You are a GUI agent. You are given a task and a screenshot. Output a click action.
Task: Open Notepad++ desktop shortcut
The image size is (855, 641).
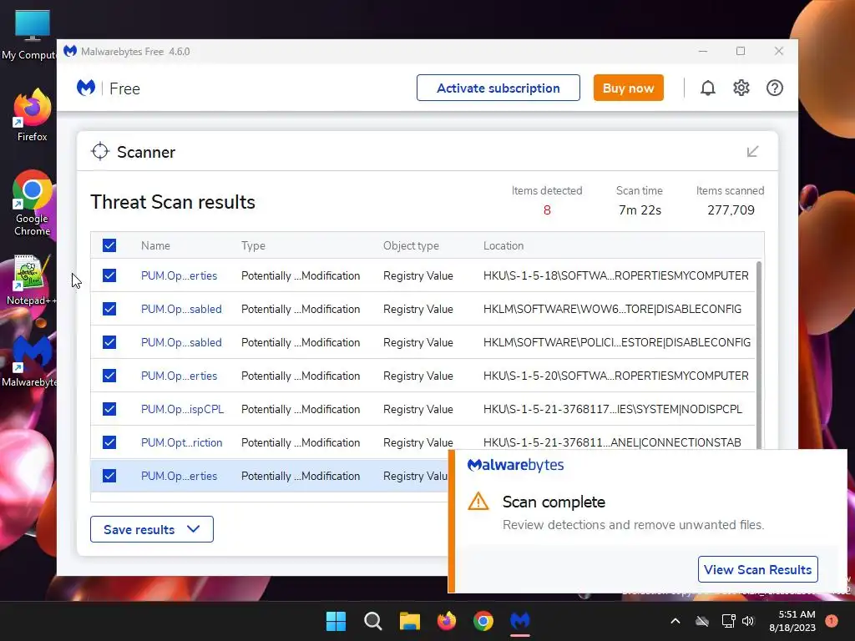[30, 280]
